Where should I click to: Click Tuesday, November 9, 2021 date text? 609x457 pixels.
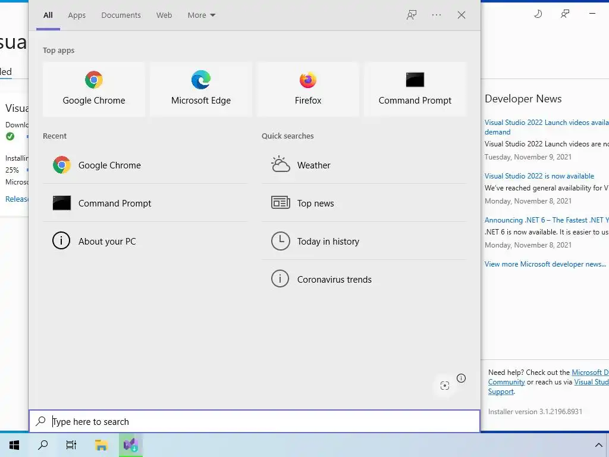[x=528, y=157]
